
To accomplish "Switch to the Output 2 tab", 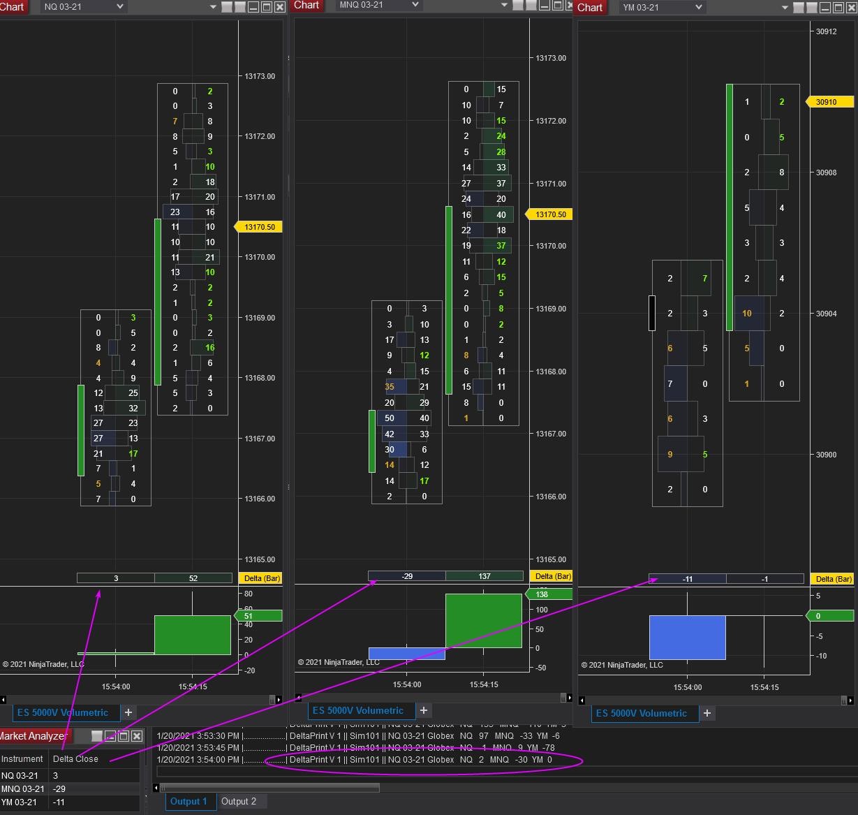I will click(239, 801).
